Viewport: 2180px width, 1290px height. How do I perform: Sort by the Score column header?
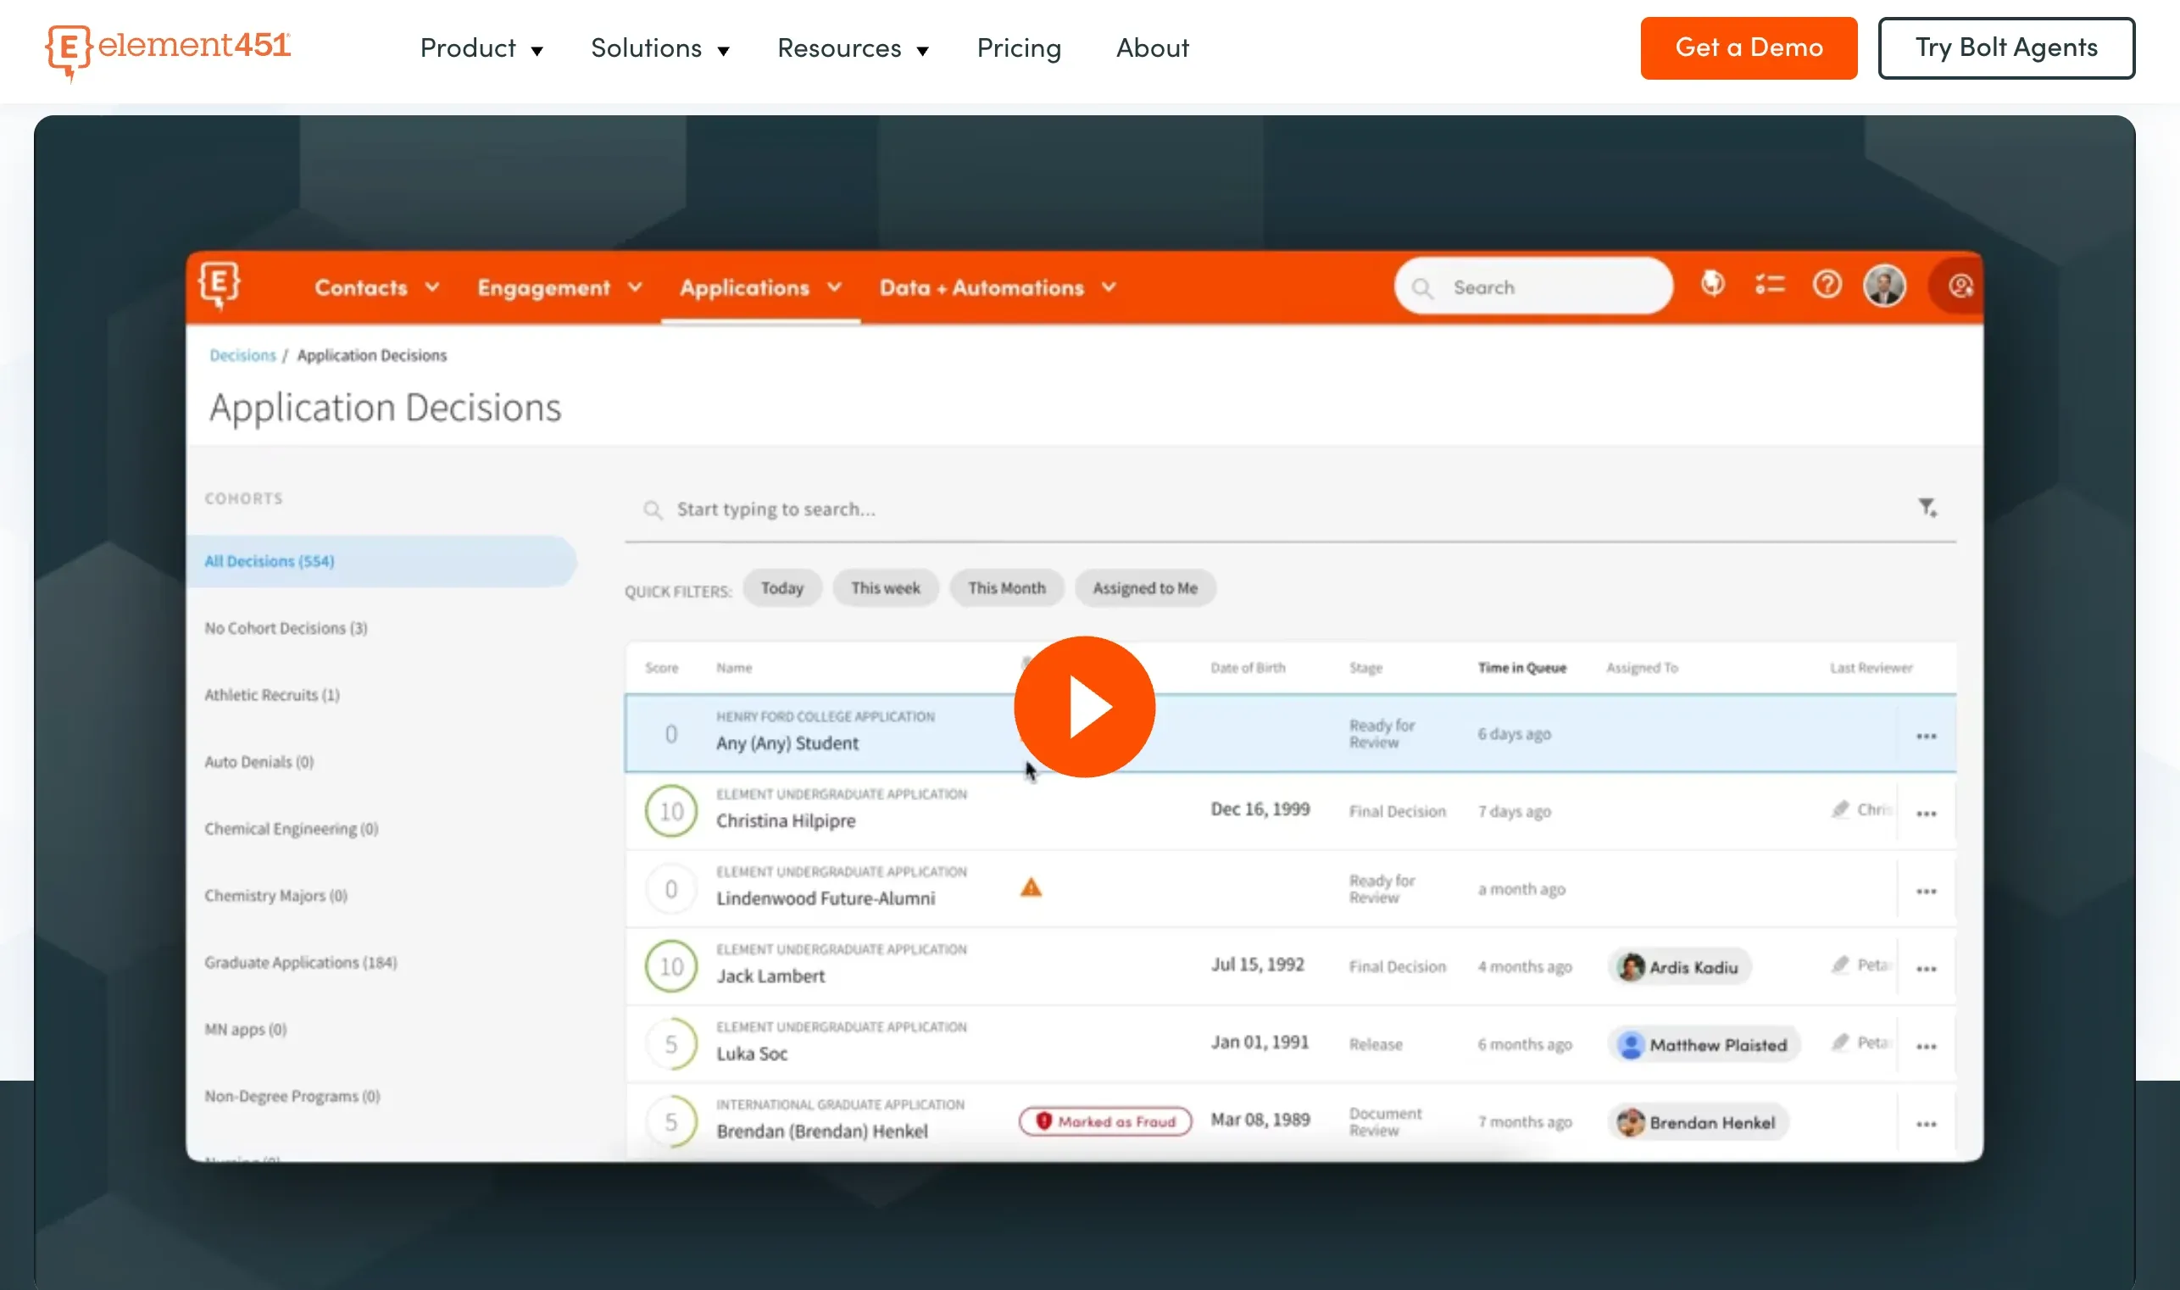(660, 669)
